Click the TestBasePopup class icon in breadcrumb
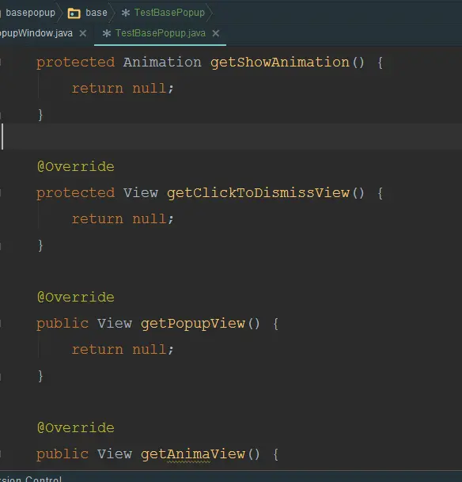The width and height of the screenshot is (462, 482). 125,13
